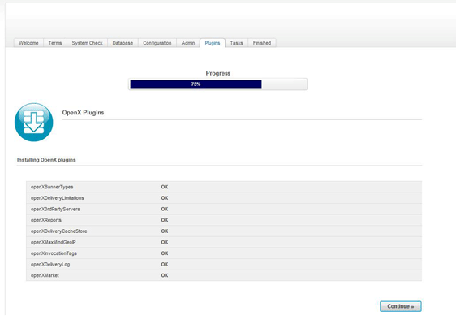Open the Welcome tab
456x324 pixels.
tap(28, 43)
